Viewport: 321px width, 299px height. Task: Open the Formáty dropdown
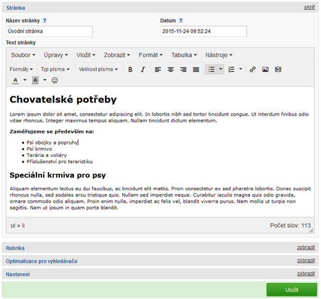[x=21, y=69]
